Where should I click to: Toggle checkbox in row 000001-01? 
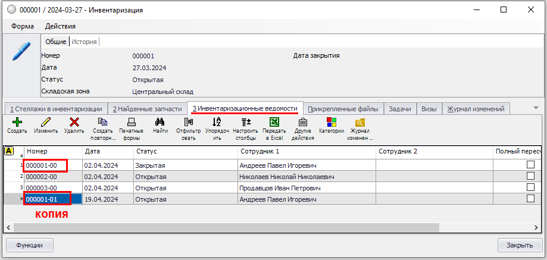[x=530, y=199]
